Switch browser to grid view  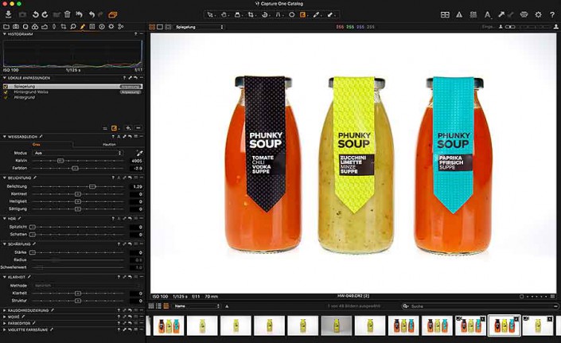click(151, 306)
